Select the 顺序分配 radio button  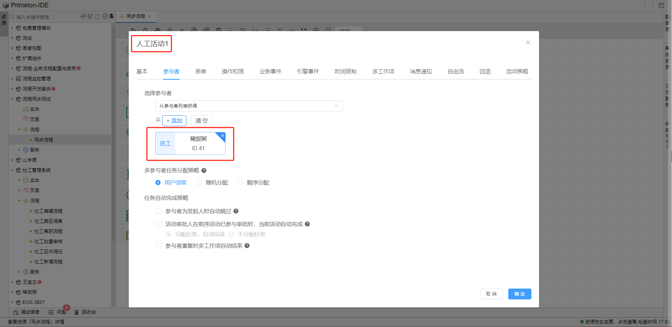click(x=240, y=183)
